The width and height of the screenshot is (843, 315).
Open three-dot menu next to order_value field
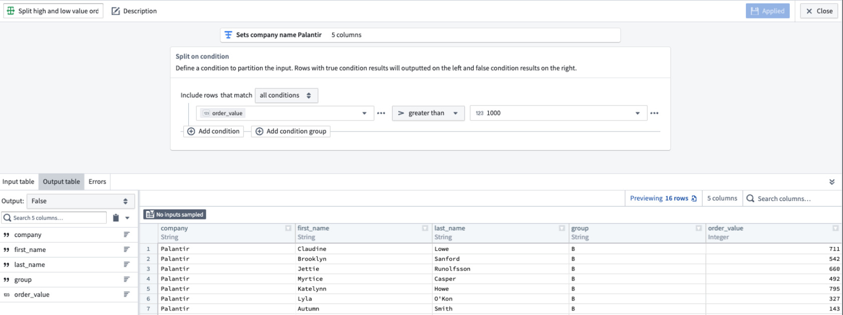pos(381,113)
